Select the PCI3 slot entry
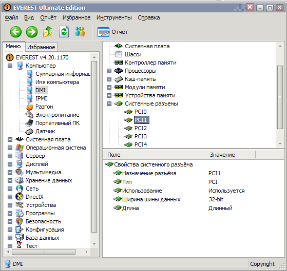Image resolution: width=287 pixels, height=271 pixels. 141,136
